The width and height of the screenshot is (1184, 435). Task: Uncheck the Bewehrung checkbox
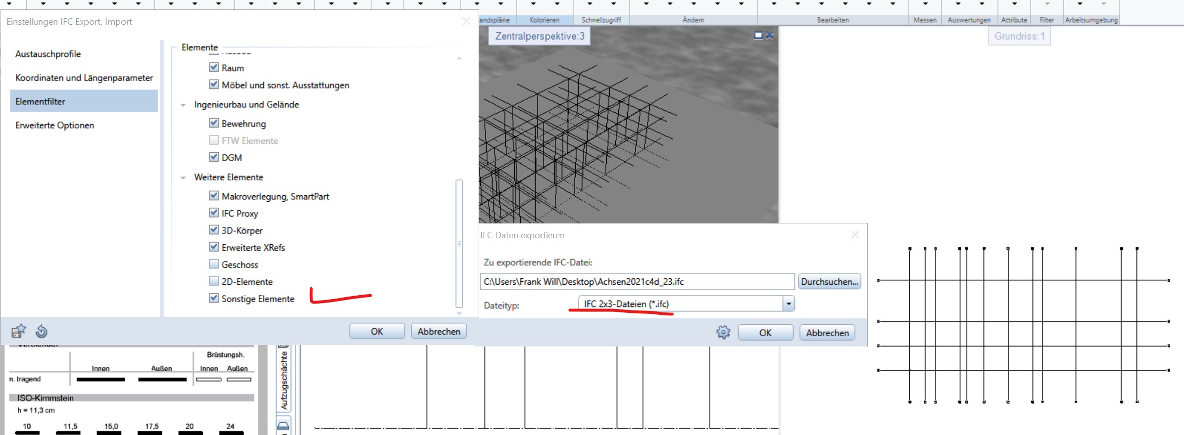(214, 123)
